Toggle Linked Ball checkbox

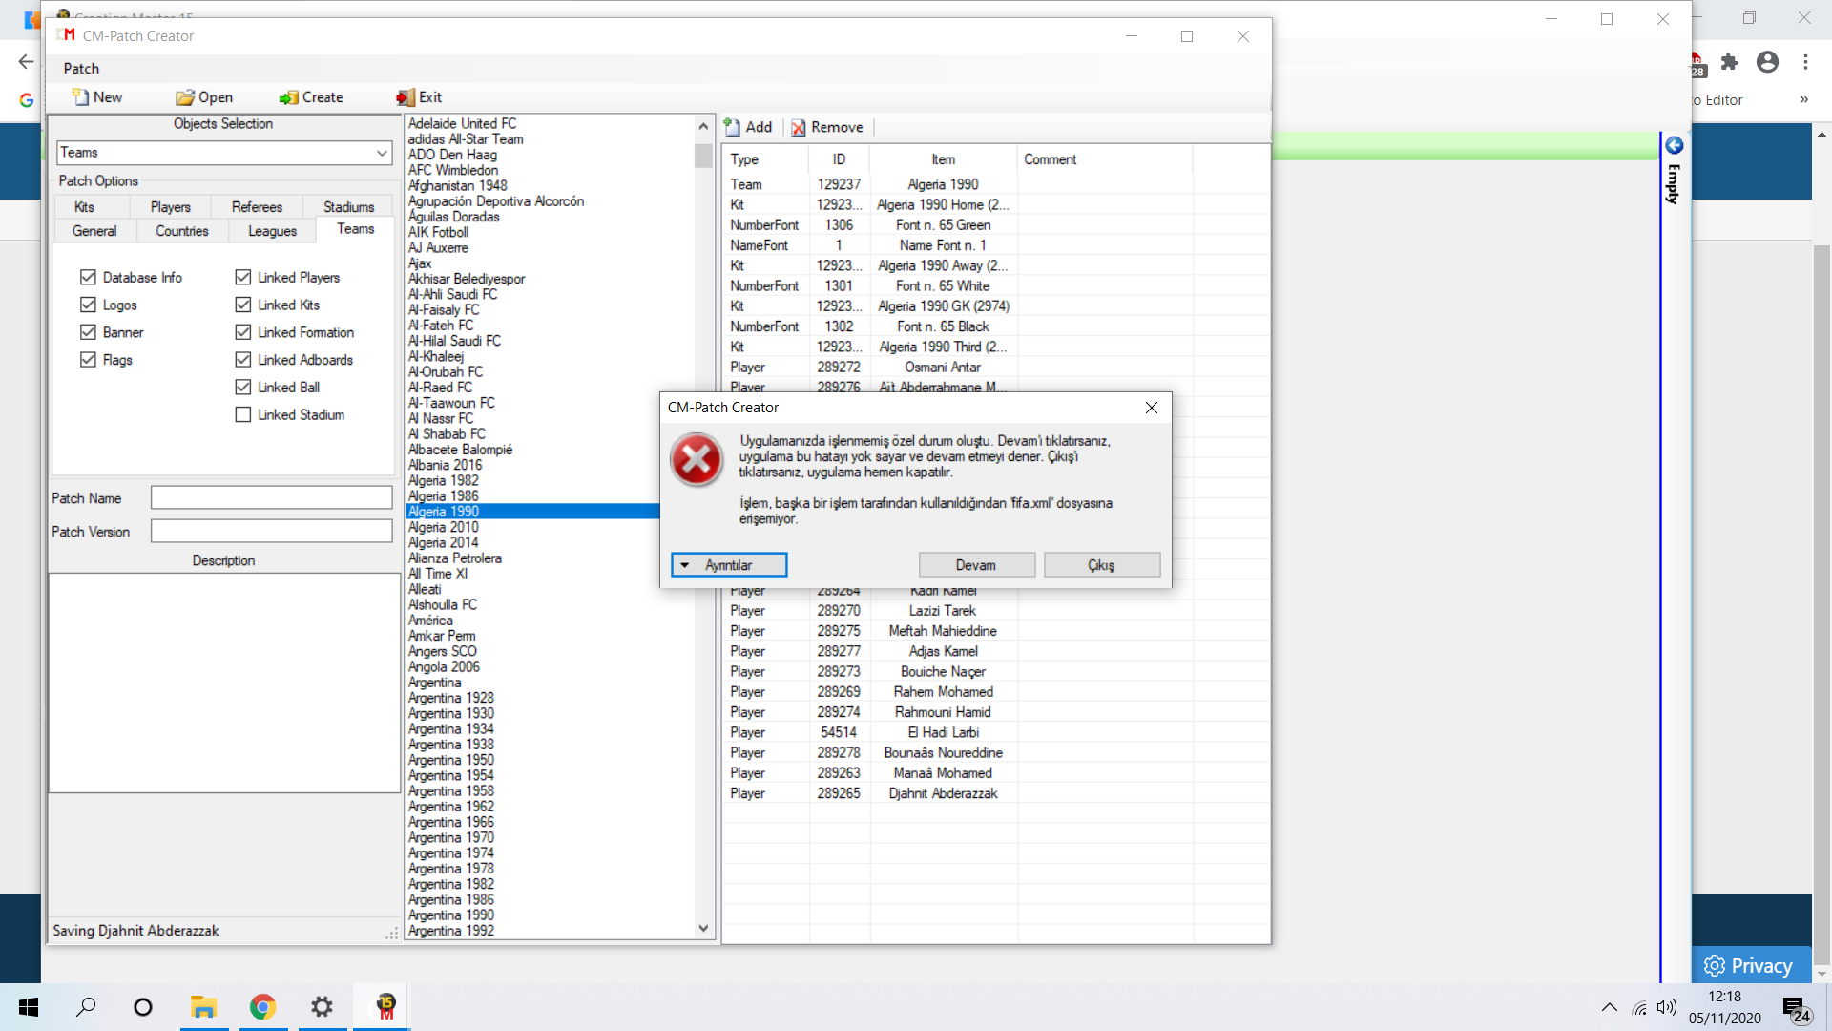point(243,387)
